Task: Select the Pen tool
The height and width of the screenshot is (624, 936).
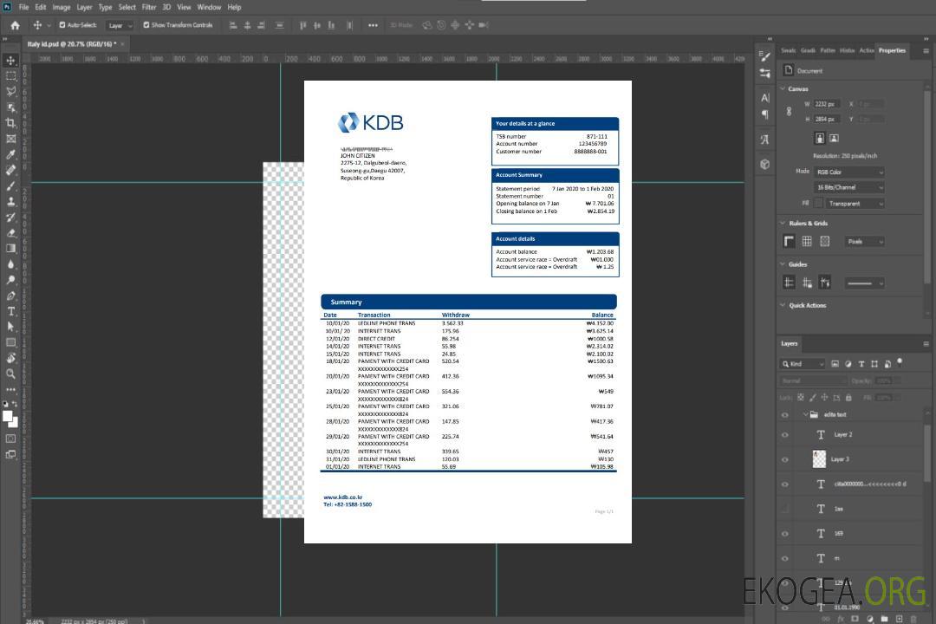Action: 10,296
